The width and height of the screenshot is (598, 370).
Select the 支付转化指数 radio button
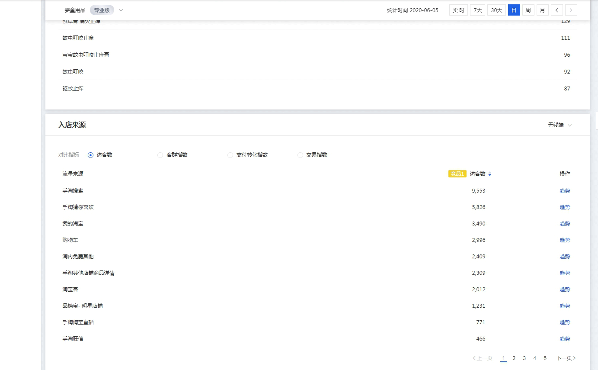pos(230,155)
